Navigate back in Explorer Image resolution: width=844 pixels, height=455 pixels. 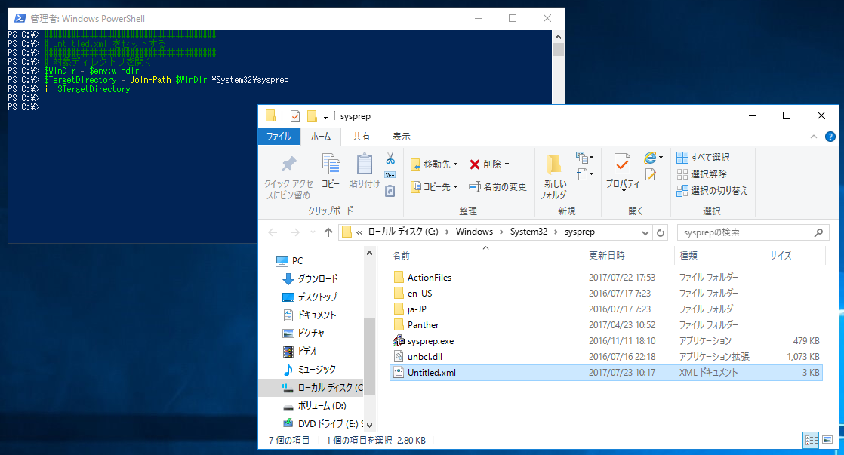click(273, 232)
